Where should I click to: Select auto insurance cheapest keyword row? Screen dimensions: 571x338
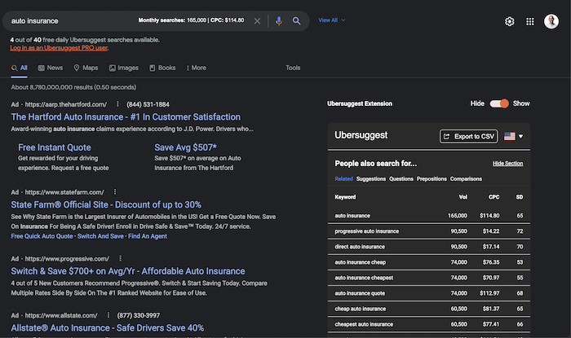428,278
